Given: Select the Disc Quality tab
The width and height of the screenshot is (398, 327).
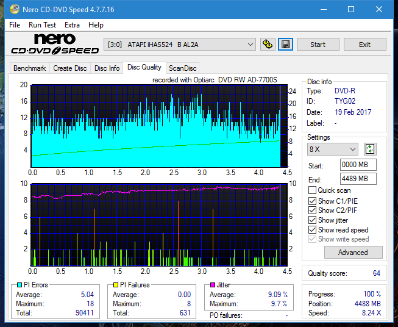Looking at the screenshot, I should [x=144, y=67].
